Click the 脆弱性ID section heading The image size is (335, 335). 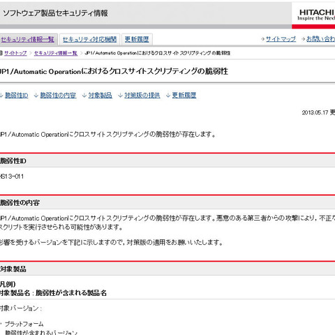(13, 161)
